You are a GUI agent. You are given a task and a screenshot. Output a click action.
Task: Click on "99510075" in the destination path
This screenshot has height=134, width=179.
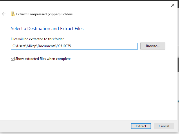pyautogui.click(x=64, y=46)
